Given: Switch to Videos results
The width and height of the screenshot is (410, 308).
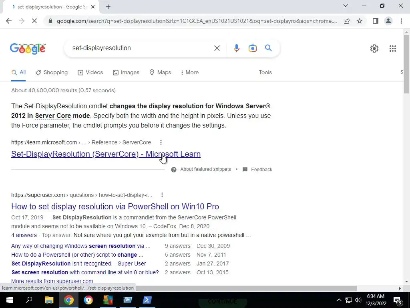Looking at the screenshot, I should click(90, 73).
